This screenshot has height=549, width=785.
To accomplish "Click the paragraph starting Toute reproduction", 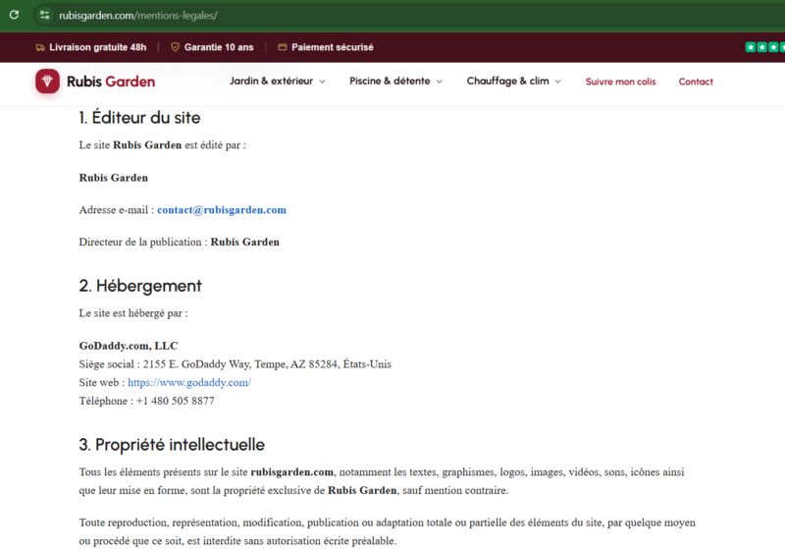I will click(387, 531).
